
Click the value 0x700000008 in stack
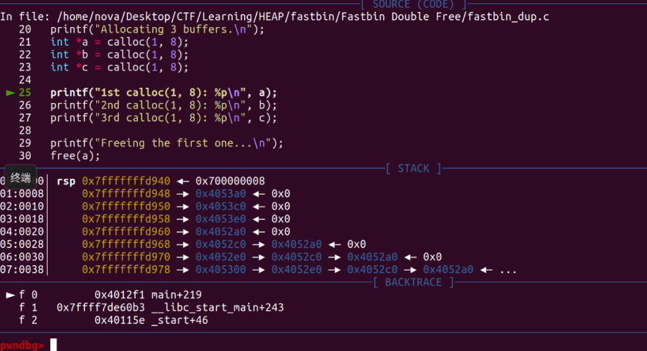230,181
